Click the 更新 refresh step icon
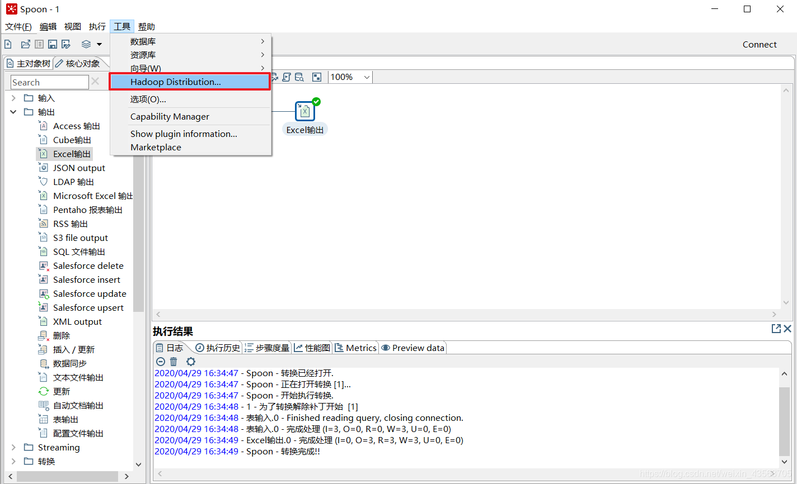 pos(43,391)
